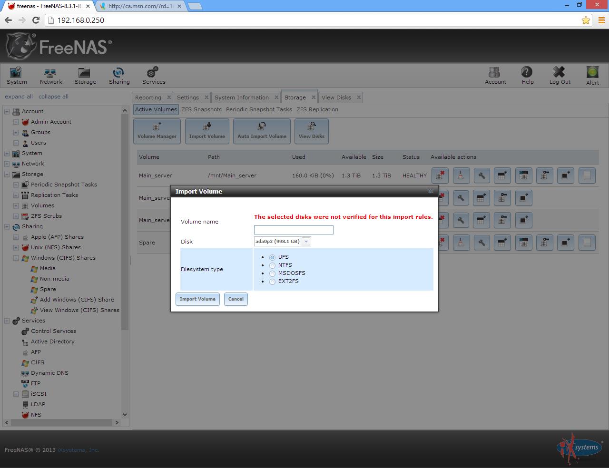Screen dimensions: 609x468
Task: Collapse the Windows (CIFS) Shares tree node
Action: (16, 258)
